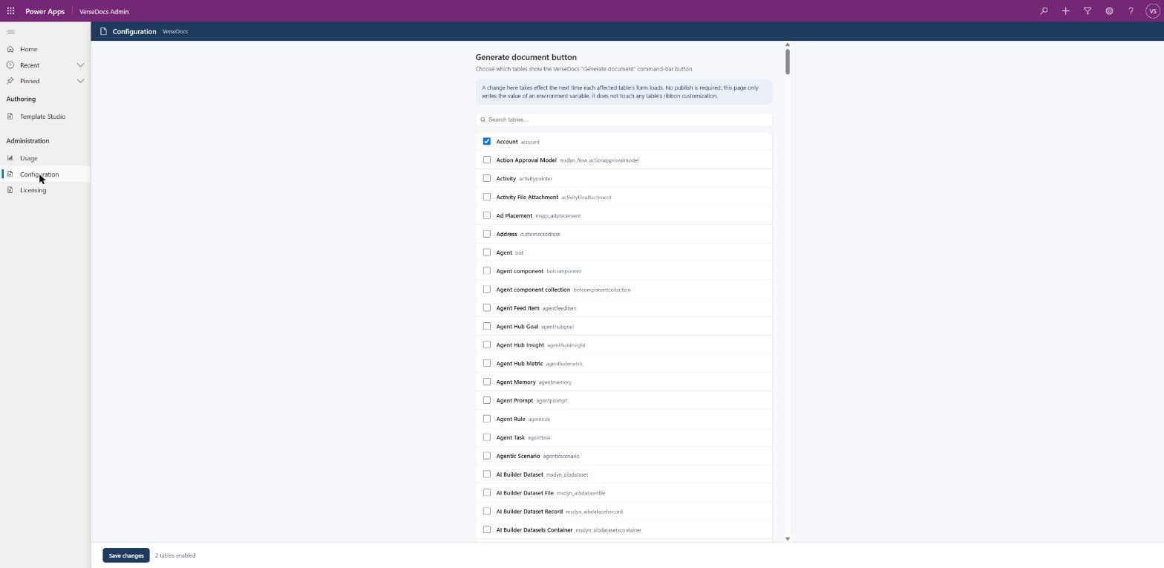Click the AI Builder Dataset Record label
This screenshot has height=568, width=1164.
529,512
